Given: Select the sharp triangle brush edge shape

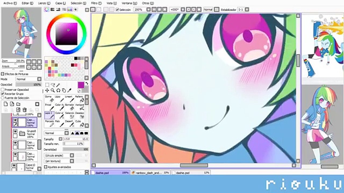Looking at the screenshot, I should (x=73, y=133).
